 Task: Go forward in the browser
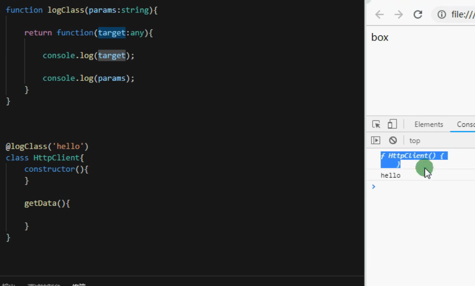[398, 14]
